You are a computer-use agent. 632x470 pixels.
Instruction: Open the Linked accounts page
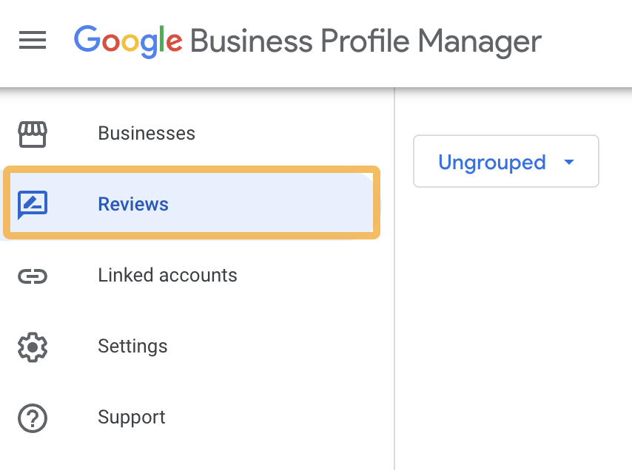[x=167, y=275]
